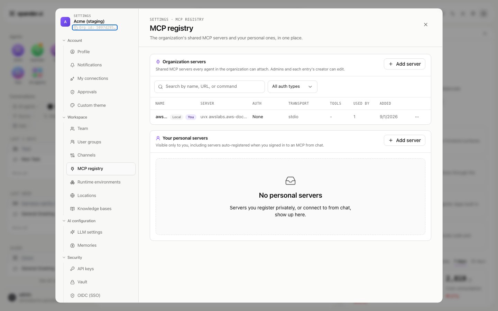The image size is (498, 311).
Task: Click the User groups icon
Action: click(x=72, y=142)
